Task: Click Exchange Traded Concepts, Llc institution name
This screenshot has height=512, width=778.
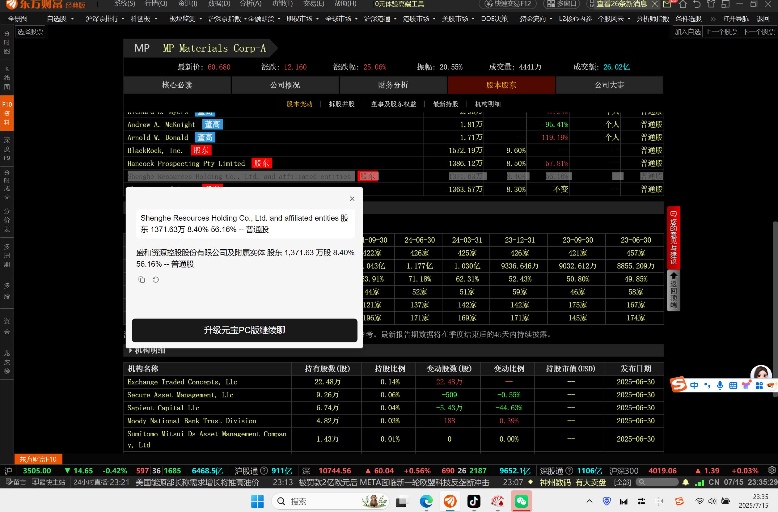Action: point(182,382)
